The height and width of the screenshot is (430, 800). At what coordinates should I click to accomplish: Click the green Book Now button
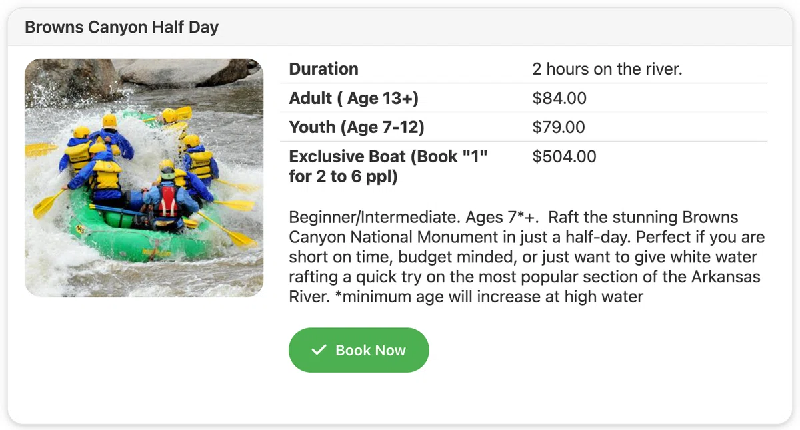click(359, 350)
